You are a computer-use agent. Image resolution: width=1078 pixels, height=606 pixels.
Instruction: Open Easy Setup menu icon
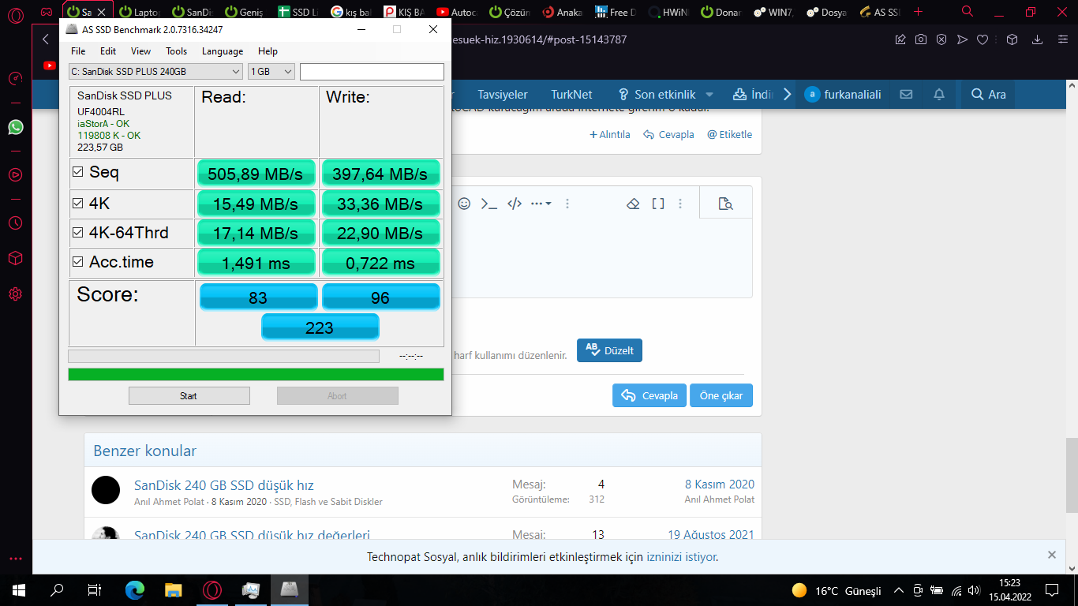(x=1061, y=39)
